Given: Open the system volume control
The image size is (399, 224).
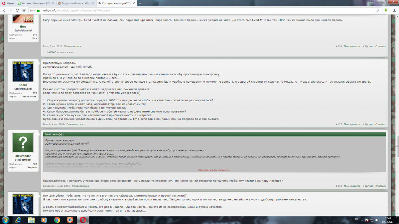Looking at the screenshot, I should [376, 220].
